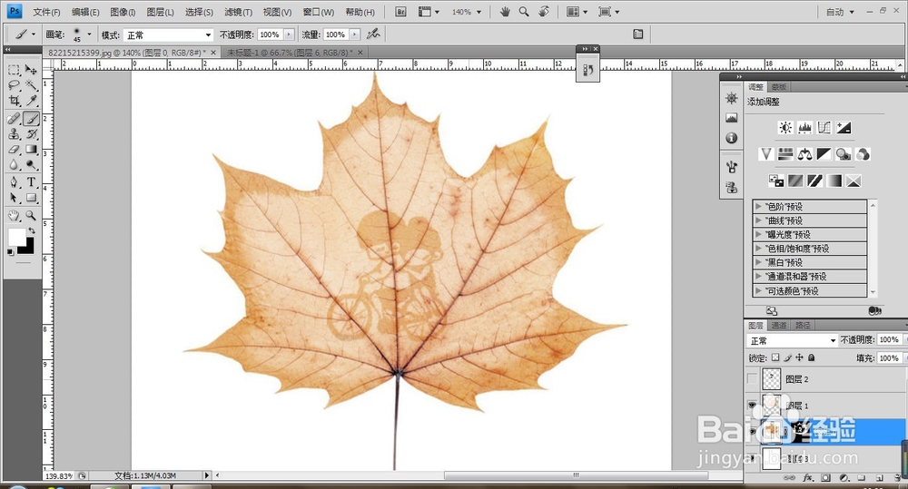The height and width of the screenshot is (489, 908).
Task: Select the Zoom tool in toolbox
Action: tap(31, 216)
